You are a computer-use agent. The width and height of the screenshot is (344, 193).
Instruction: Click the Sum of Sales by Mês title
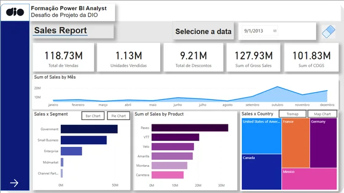[x=55, y=77]
